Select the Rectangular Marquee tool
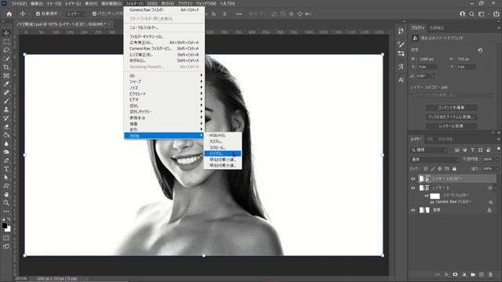The width and height of the screenshot is (502, 282). 6,42
